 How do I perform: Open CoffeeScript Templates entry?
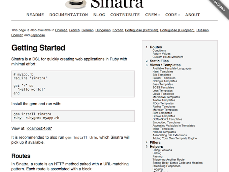(x=167, y=119)
